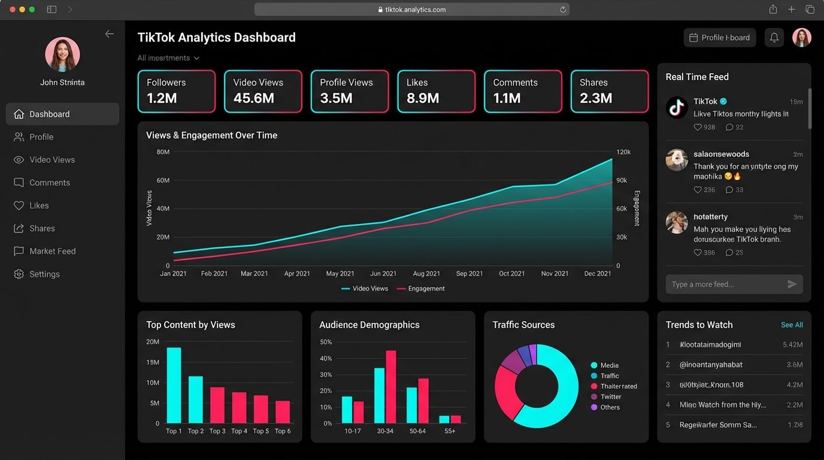
Task: Toggle the Video Views line chart legend
Action: [x=365, y=289]
